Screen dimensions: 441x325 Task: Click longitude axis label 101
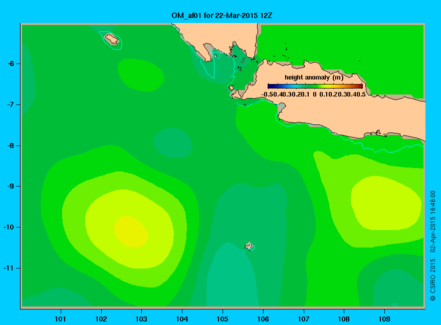point(61,319)
